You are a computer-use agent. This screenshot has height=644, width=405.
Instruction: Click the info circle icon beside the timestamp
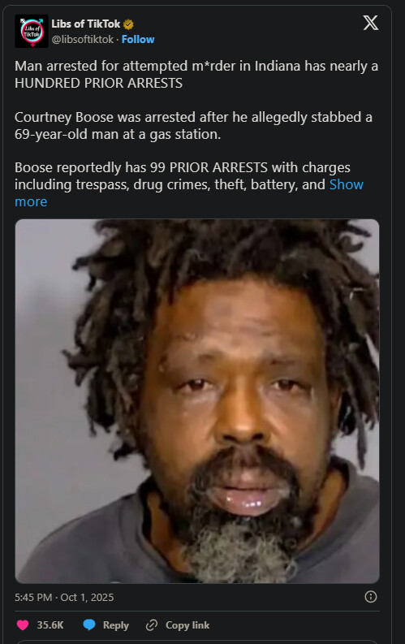(371, 597)
